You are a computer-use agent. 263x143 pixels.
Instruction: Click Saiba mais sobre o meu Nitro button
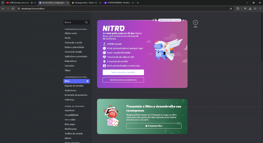123,72
